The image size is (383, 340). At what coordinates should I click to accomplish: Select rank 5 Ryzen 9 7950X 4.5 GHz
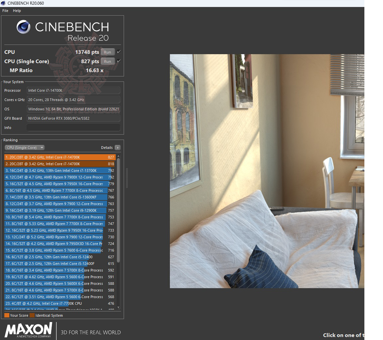[60, 184]
